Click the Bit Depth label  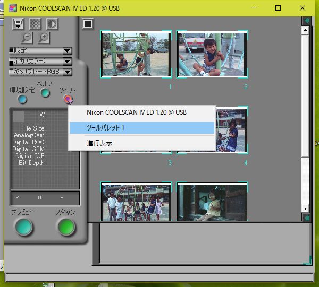click(x=32, y=163)
